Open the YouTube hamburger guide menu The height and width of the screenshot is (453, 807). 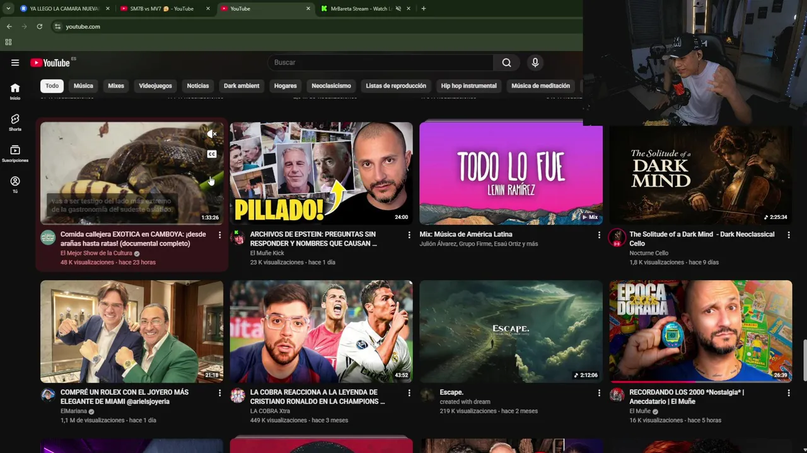[x=15, y=62]
